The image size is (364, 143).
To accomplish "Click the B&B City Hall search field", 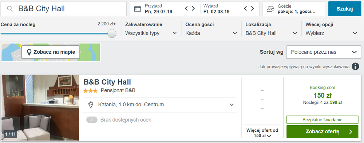I will click(64, 9).
